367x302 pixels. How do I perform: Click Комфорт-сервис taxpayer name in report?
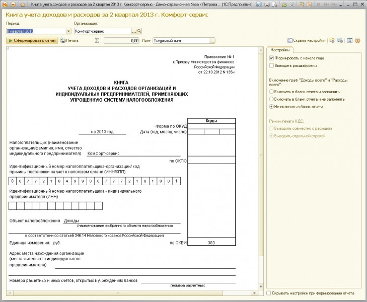(103, 154)
